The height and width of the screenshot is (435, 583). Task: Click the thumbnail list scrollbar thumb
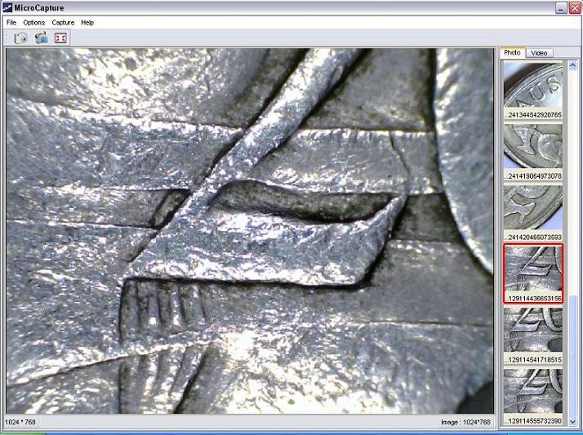[x=573, y=357]
